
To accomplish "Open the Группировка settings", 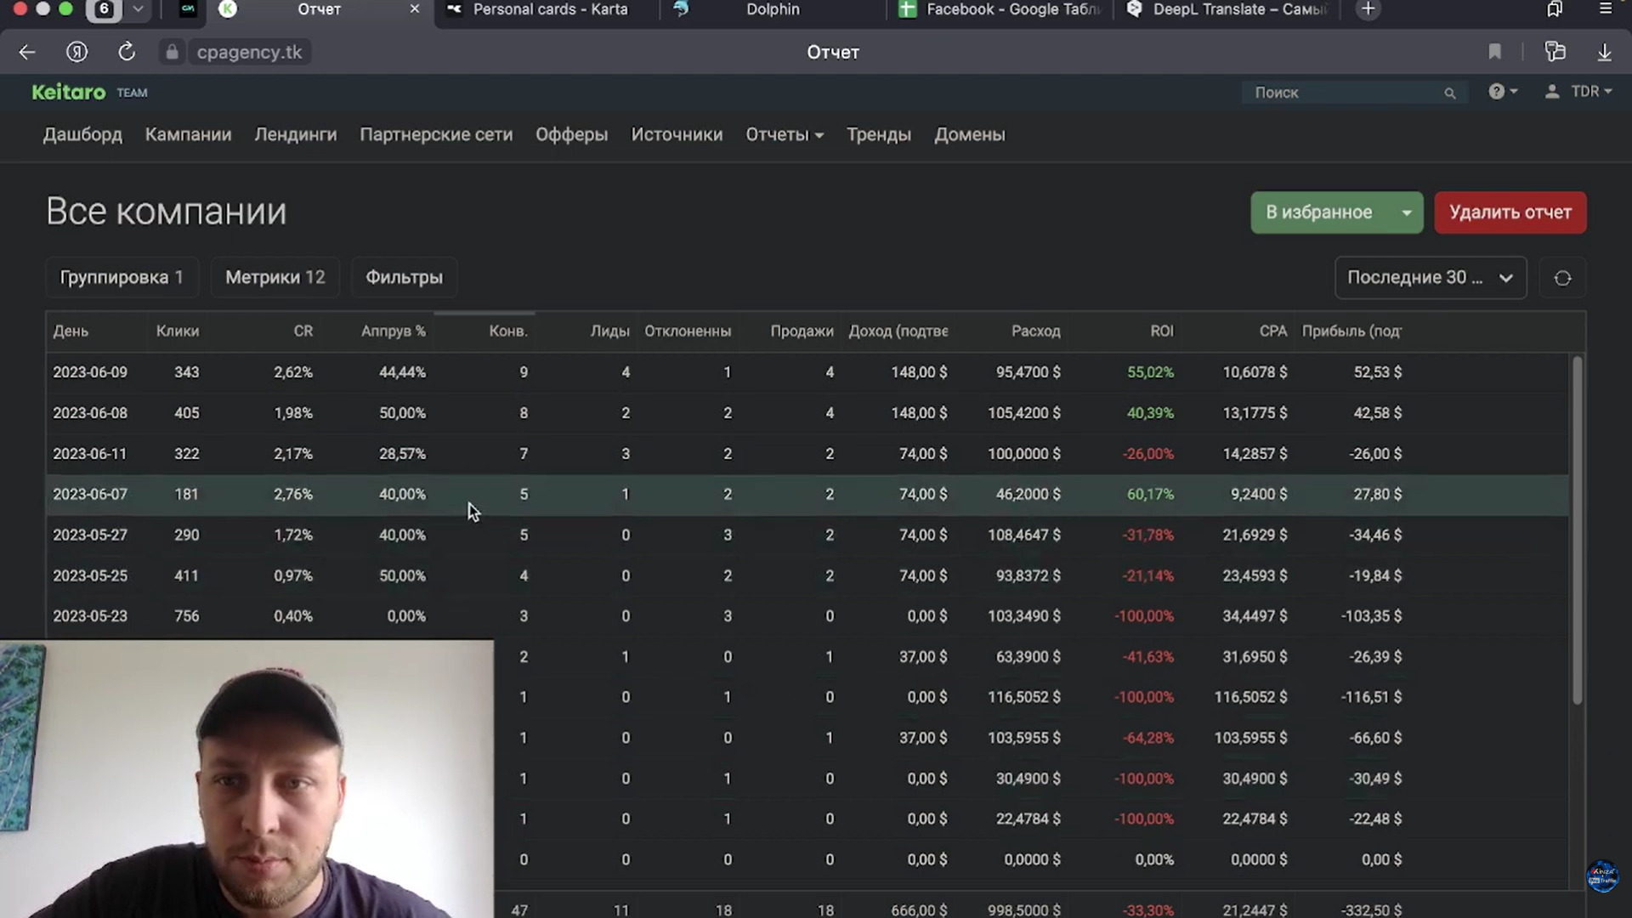I will [x=122, y=278].
